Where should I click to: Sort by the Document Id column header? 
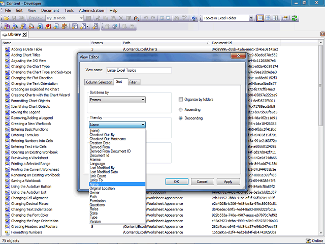click(245, 43)
